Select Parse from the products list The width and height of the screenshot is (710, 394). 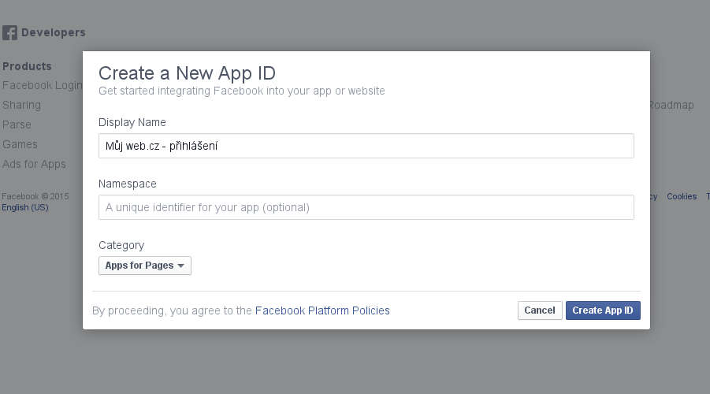coord(17,125)
